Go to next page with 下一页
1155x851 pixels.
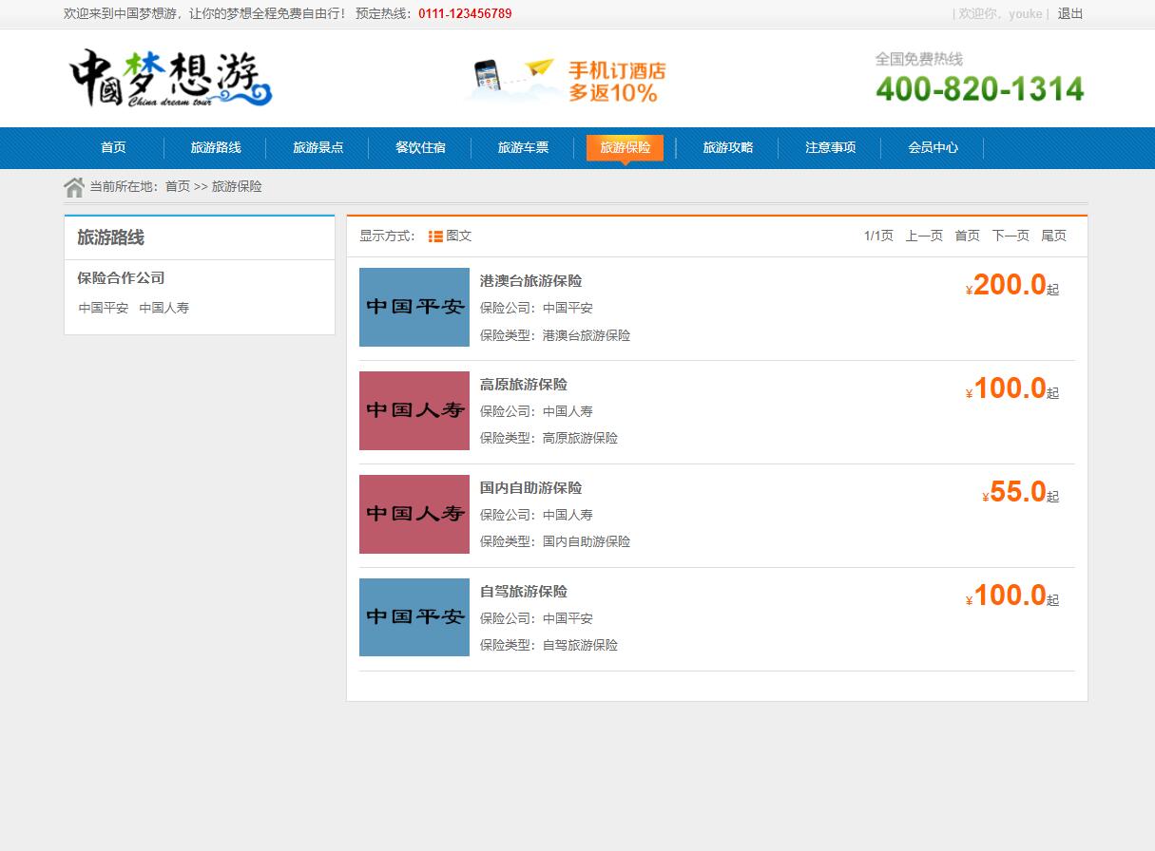(x=1010, y=236)
